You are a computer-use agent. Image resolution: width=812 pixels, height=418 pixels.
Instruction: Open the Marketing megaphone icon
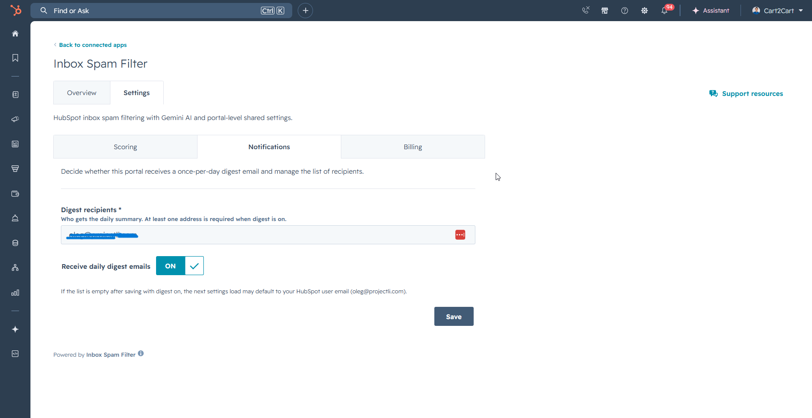point(15,119)
